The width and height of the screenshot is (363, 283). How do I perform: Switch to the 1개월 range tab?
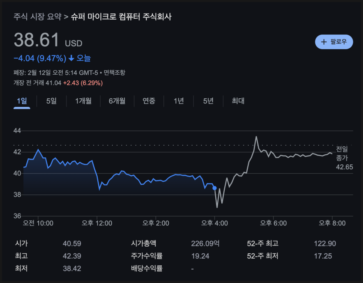83,101
